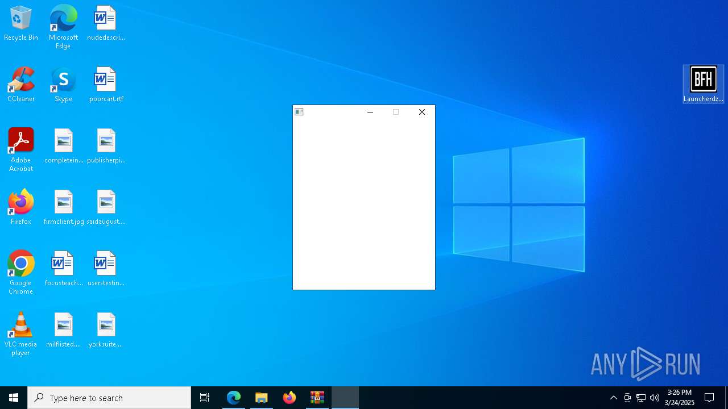
Task: Click the window's title bar app icon
Action: (299, 112)
